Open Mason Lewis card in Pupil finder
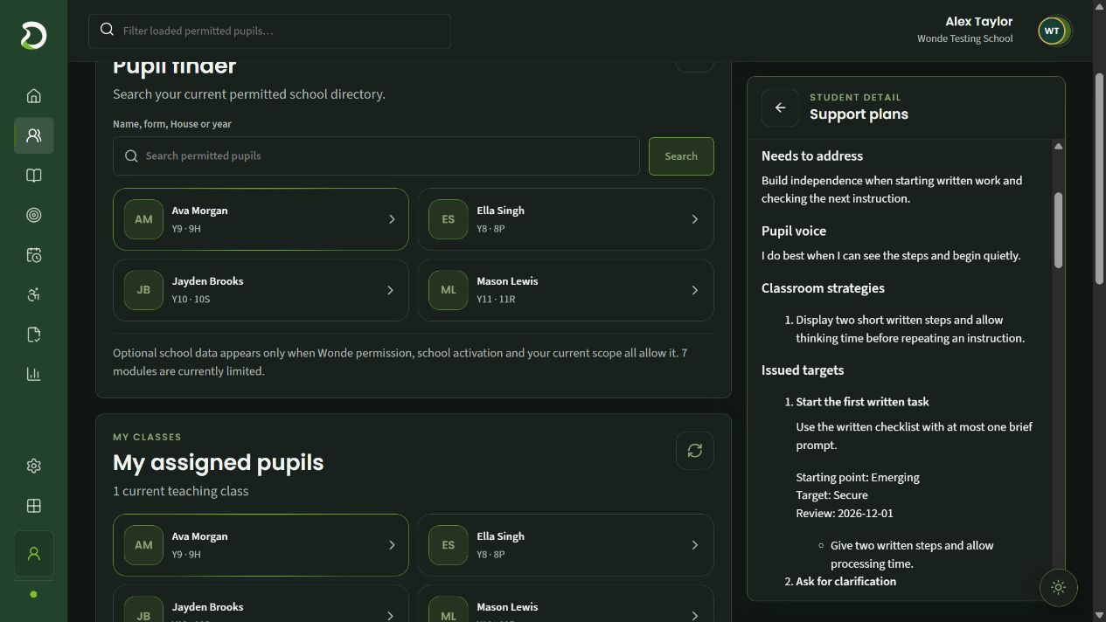This screenshot has height=622, width=1106. click(x=566, y=290)
